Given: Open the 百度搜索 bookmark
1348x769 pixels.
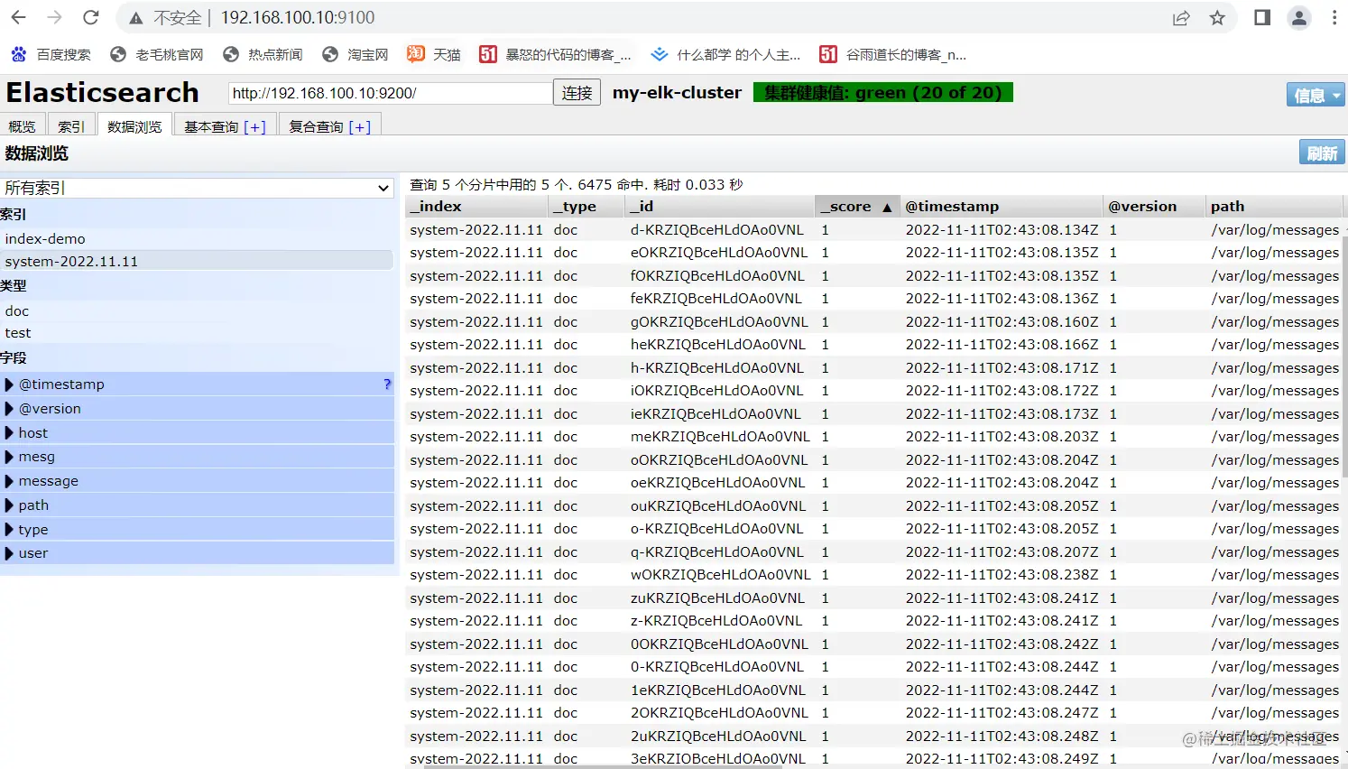Looking at the screenshot, I should point(51,54).
